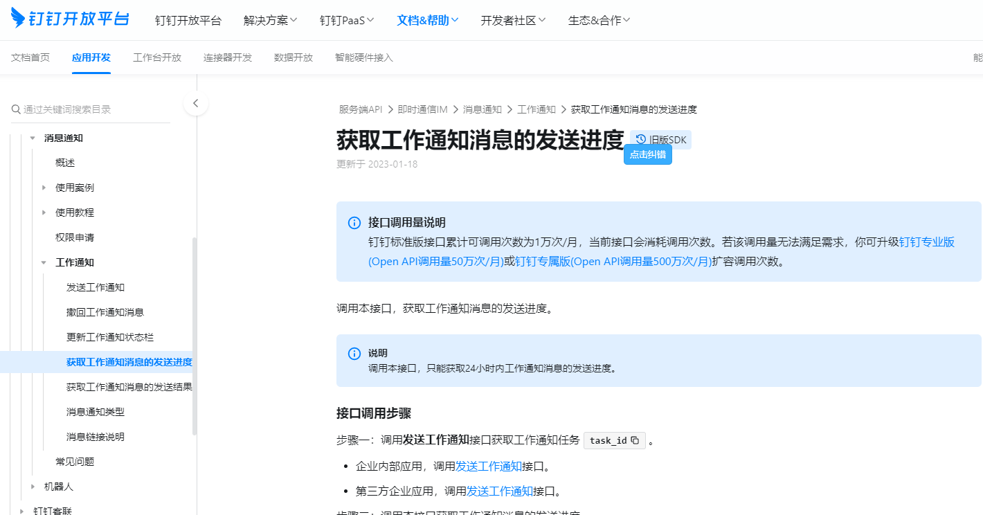This screenshot has width=983, height=515.
Task: Click the 服务端API breadcrumb
Action: click(361, 109)
